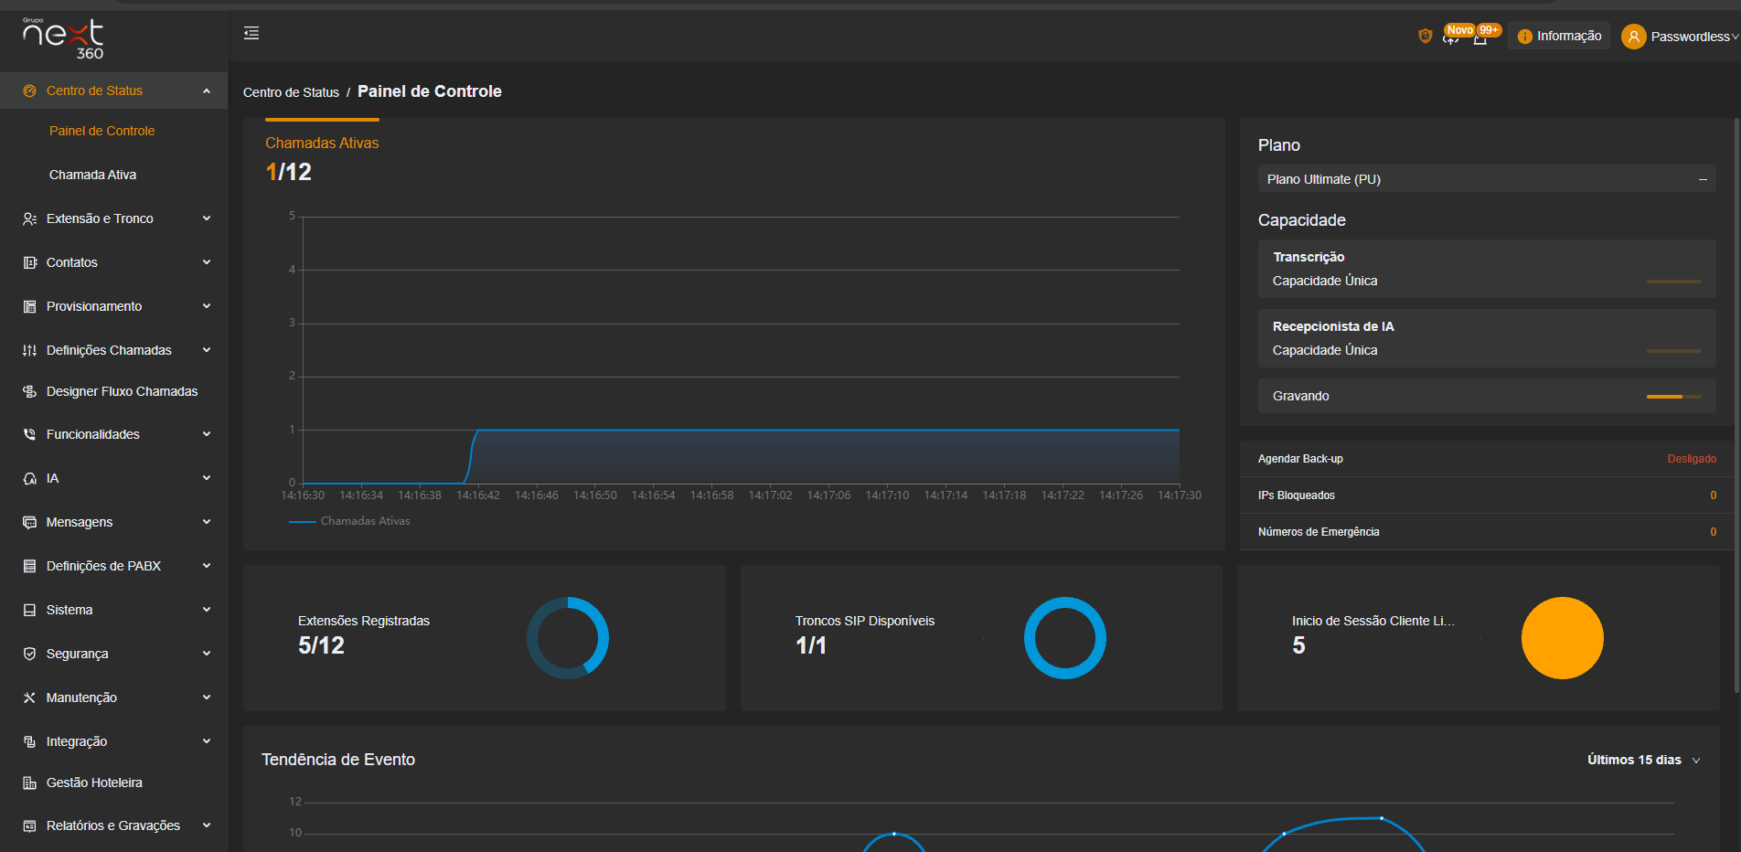1741x852 pixels.
Task: Click the Funcionalidades phone icon
Action: (29, 434)
